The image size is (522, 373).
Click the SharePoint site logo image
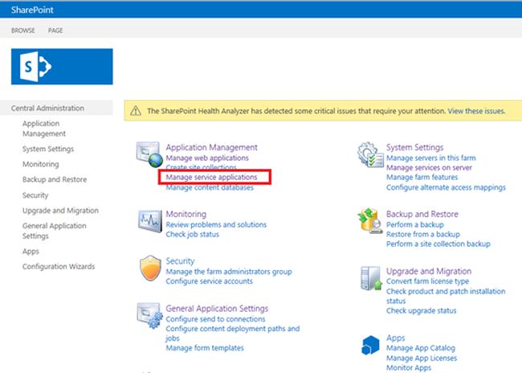coord(62,67)
